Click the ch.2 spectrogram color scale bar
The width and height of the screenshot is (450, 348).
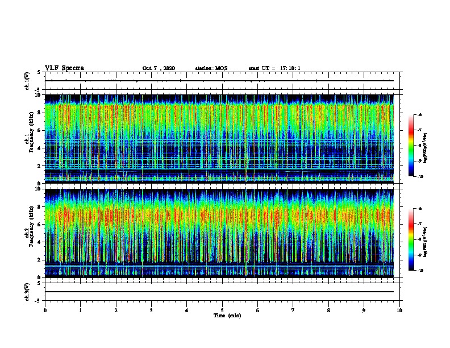(411, 239)
